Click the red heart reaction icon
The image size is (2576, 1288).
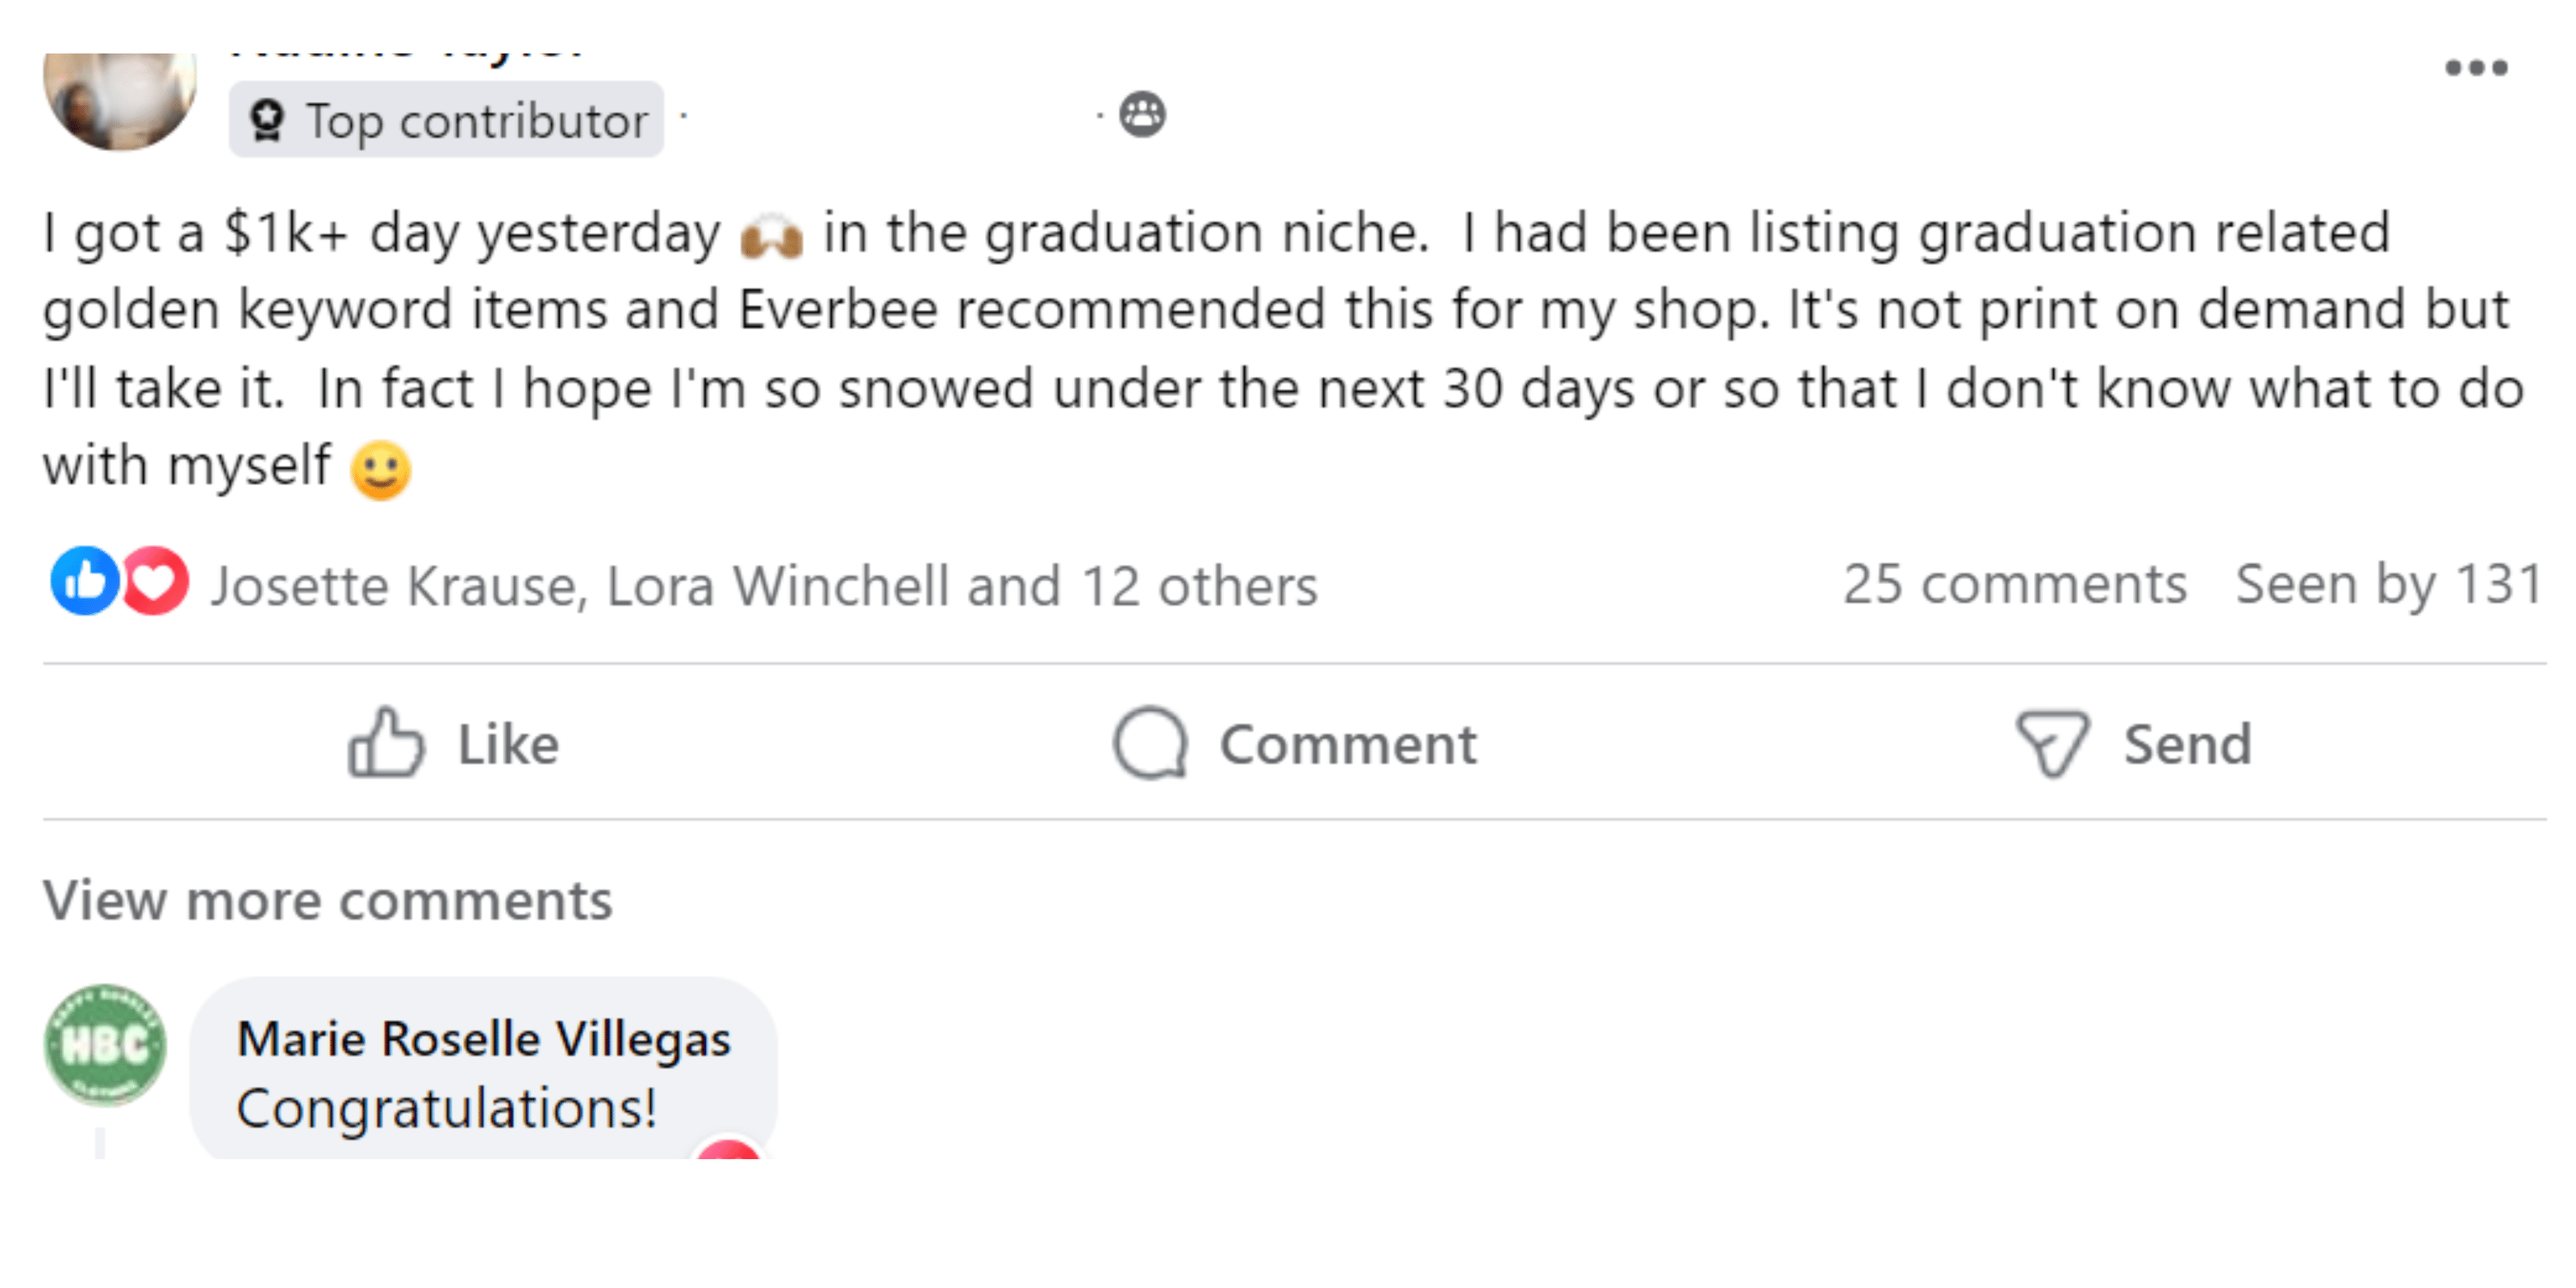click(155, 581)
